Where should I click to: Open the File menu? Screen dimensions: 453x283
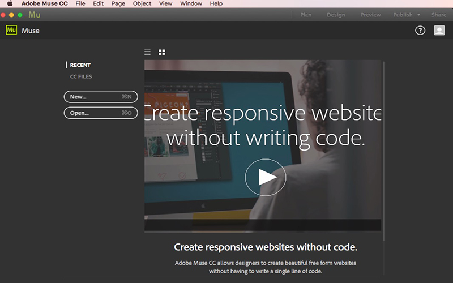(x=80, y=3)
